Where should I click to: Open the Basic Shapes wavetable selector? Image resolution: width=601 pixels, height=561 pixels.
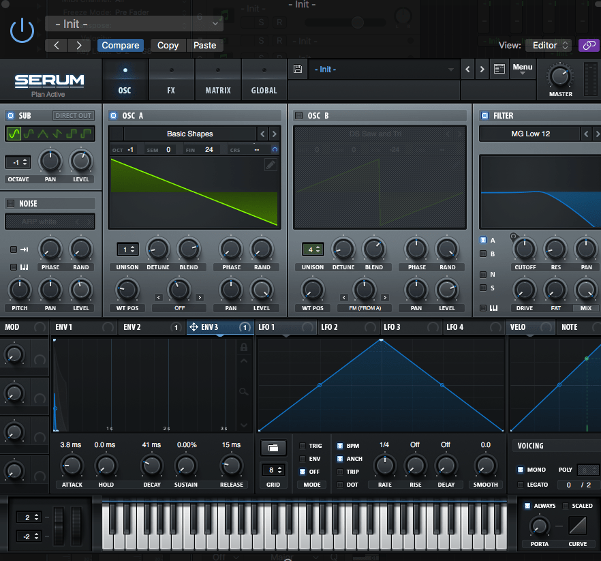(189, 134)
